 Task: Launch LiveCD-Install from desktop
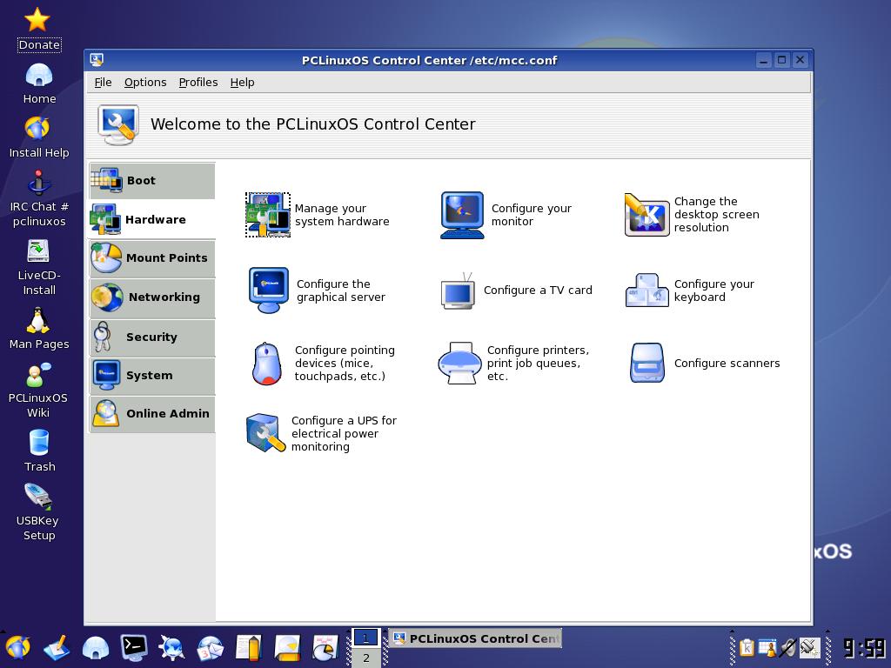(x=38, y=267)
